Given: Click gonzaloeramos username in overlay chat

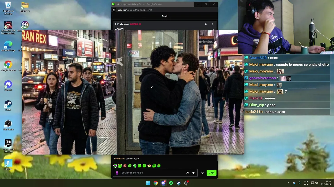Looking at the screenshot, I should [262, 78].
